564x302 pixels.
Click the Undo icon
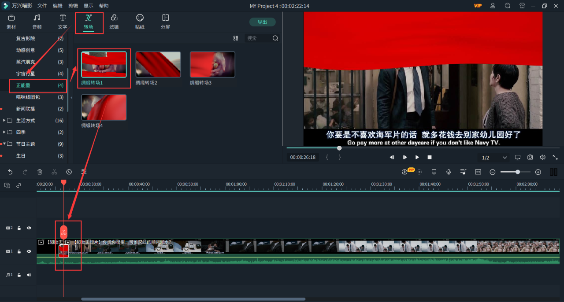point(10,172)
